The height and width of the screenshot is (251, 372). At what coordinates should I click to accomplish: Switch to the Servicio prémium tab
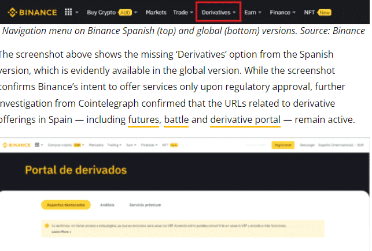tap(145, 205)
